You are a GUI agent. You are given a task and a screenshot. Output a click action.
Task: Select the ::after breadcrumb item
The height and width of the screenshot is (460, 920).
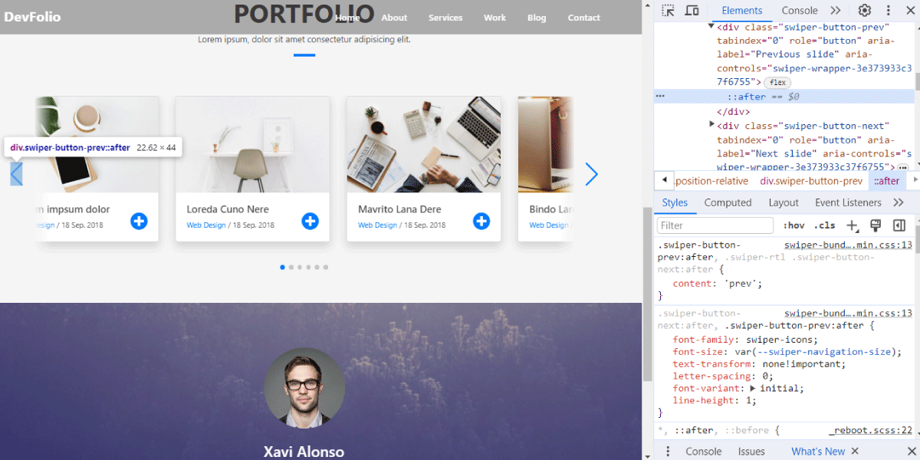(x=886, y=181)
